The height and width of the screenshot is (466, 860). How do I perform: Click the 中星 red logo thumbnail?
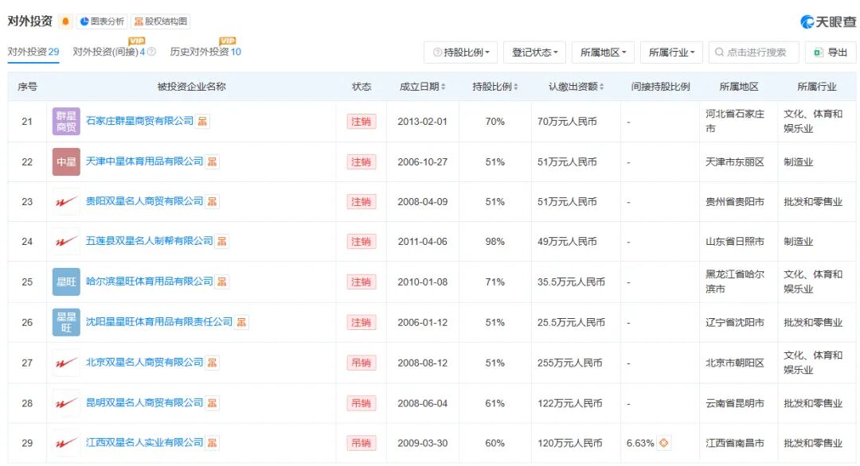66,161
